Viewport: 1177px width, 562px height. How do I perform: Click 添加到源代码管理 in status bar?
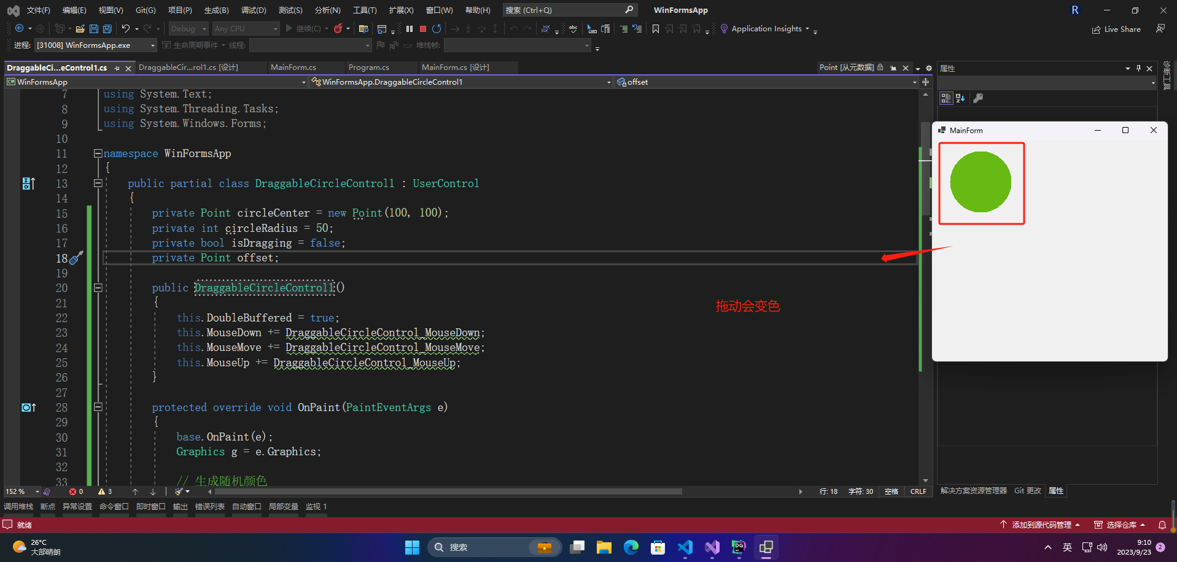click(x=1040, y=525)
